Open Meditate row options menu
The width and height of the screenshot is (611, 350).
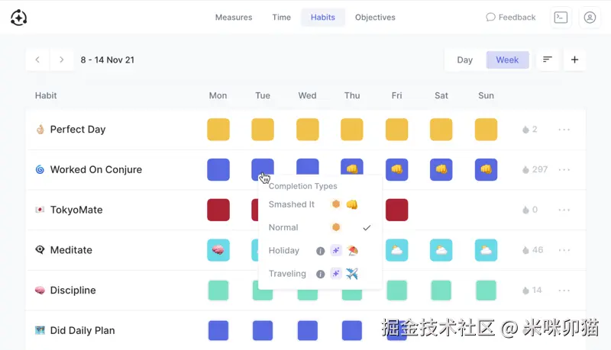564,250
